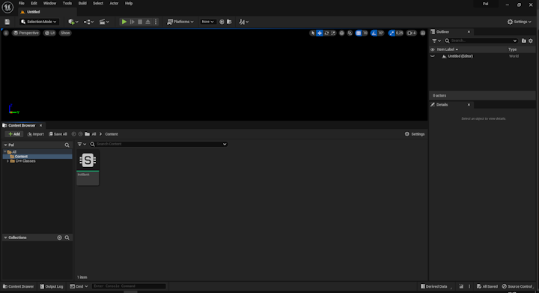539x293 pixels.
Task: Click the Lit view mode button
Action: coord(50,33)
